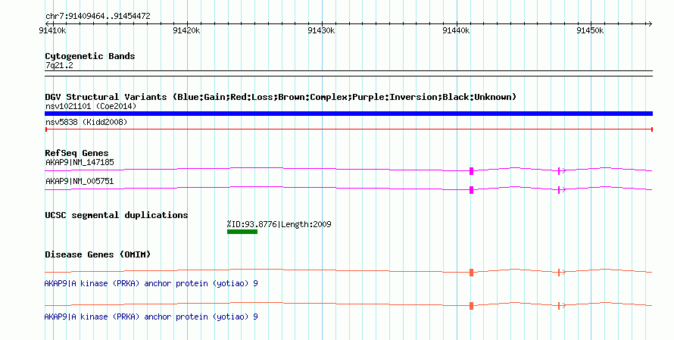Click the strand arrow on second OMIM gene
The width and height of the screenshot is (674, 340).
[x=561, y=306]
